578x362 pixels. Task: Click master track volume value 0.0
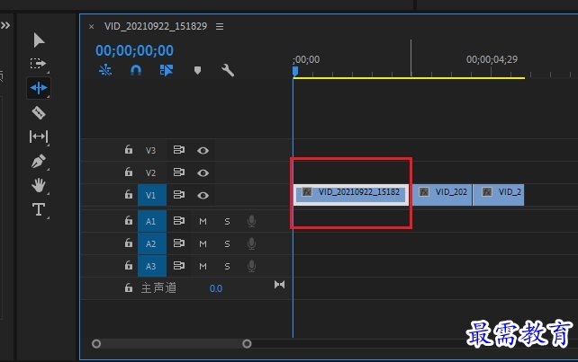[216, 288]
